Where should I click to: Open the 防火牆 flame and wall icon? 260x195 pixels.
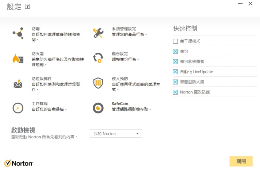(x=18, y=58)
